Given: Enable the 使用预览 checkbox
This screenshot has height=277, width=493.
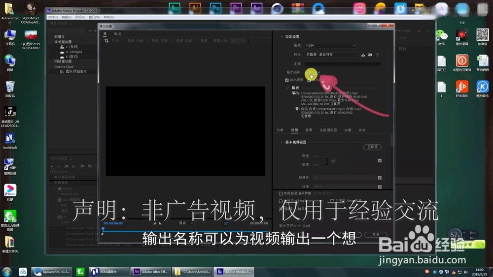Looking at the screenshot, I should click(x=316, y=193).
